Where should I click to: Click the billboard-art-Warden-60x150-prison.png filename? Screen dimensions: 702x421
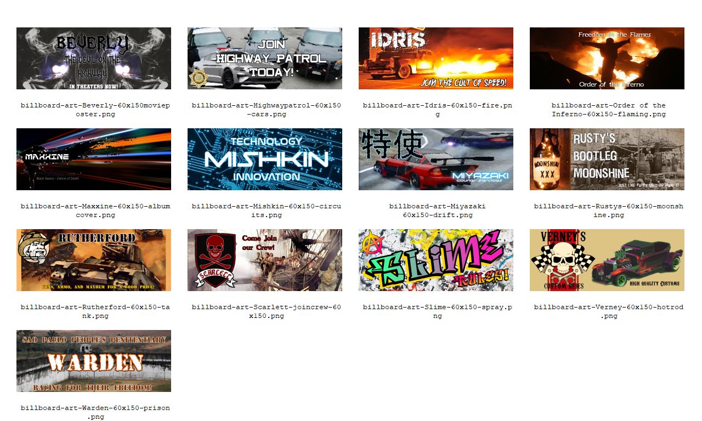(x=95, y=412)
